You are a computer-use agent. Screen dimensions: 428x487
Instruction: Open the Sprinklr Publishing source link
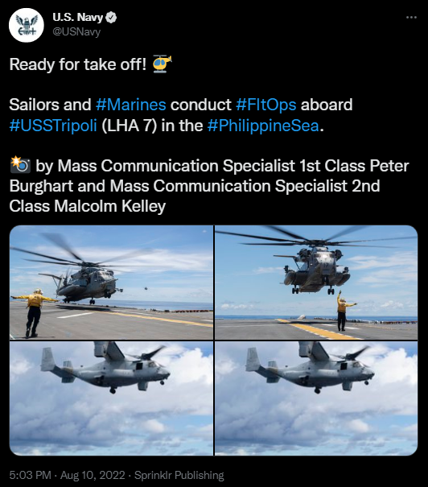pos(179,475)
